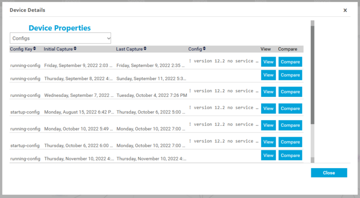Click the scrollbar down arrow

[x=313, y=160]
